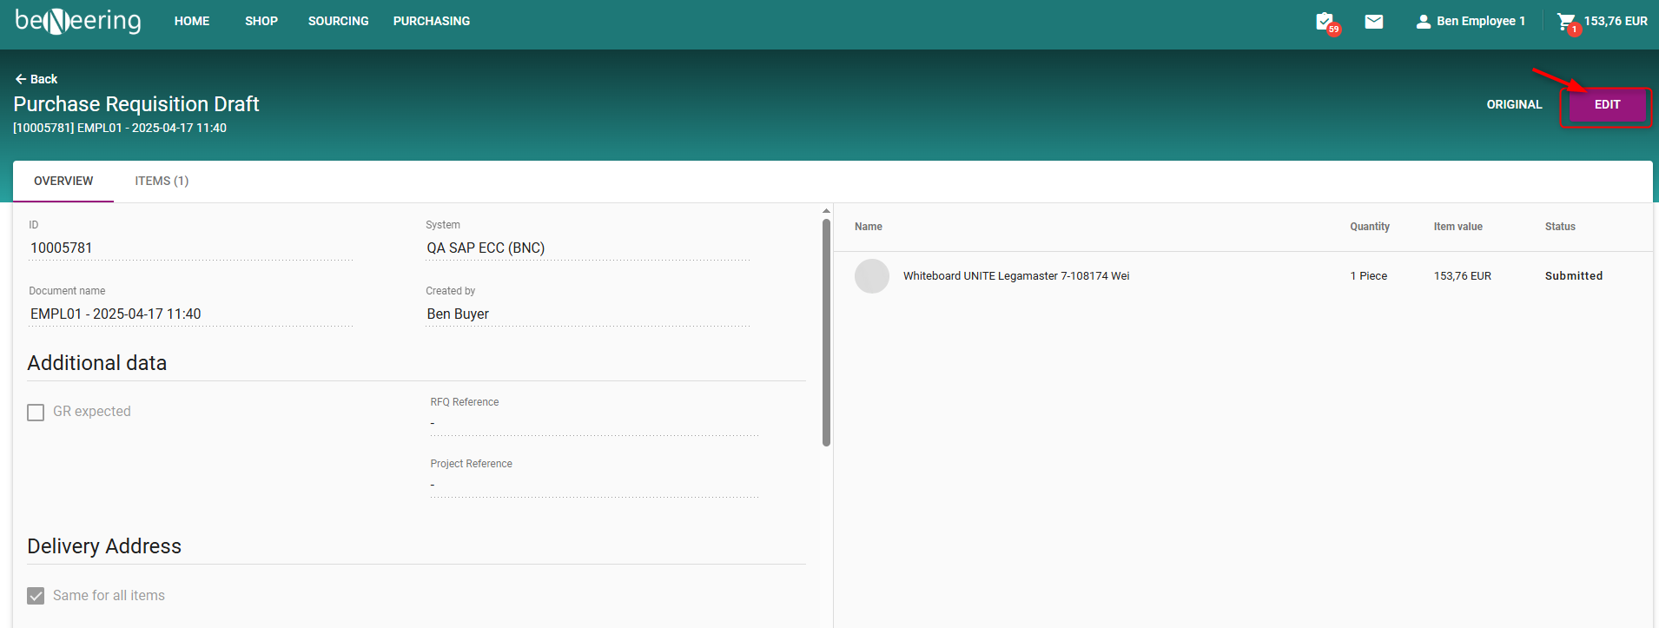Image resolution: width=1659 pixels, height=628 pixels.
Task: Click the Ben Employee 1 user icon
Action: (1423, 22)
